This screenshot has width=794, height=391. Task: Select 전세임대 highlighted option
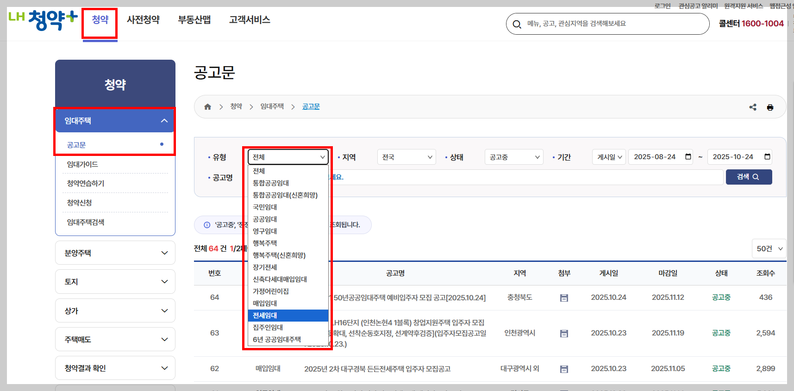tap(288, 316)
